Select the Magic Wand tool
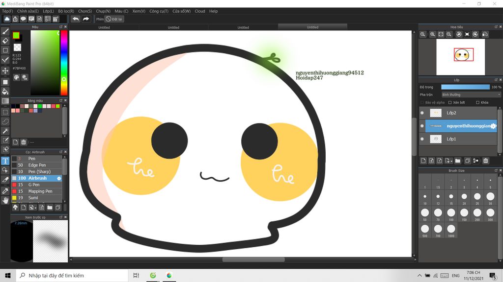 pos(5,131)
